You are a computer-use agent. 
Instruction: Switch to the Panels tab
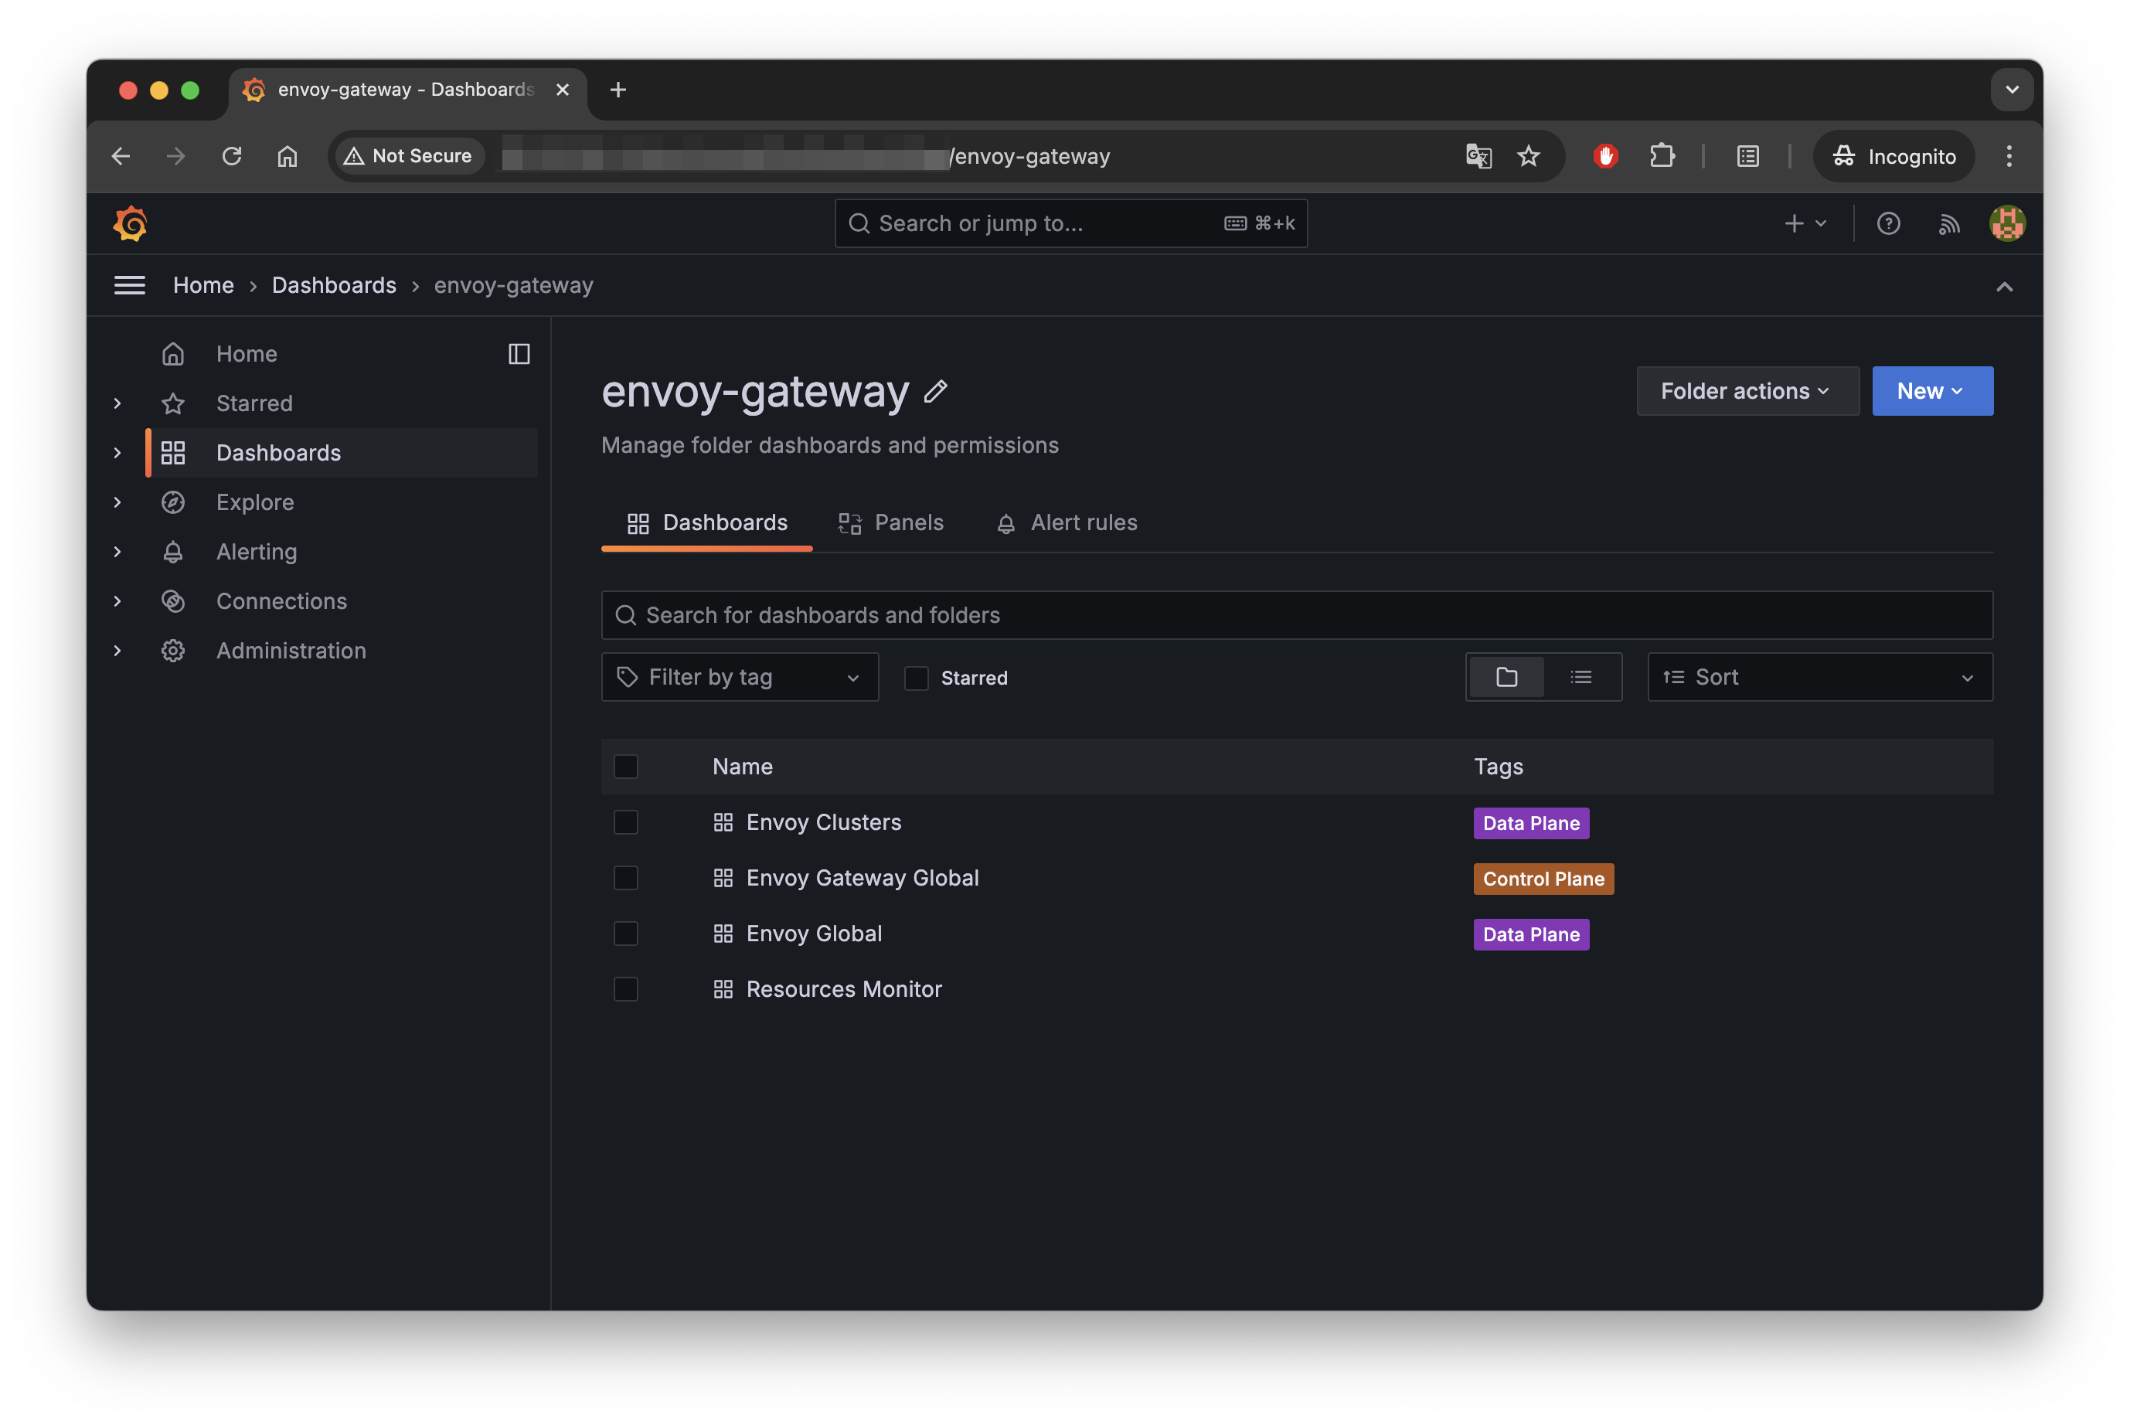pyautogui.click(x=890, y=522)
